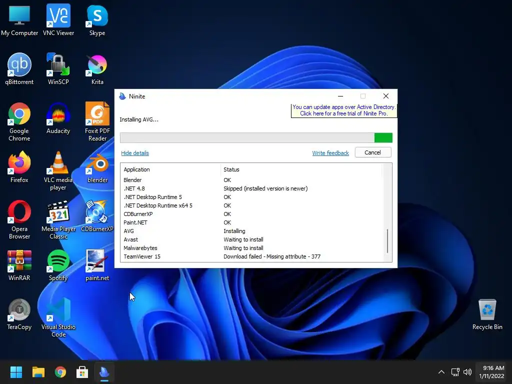Open TeraCopy desktop shortcut
Viewport: 512px width, 384px height.
click(19, 314)
